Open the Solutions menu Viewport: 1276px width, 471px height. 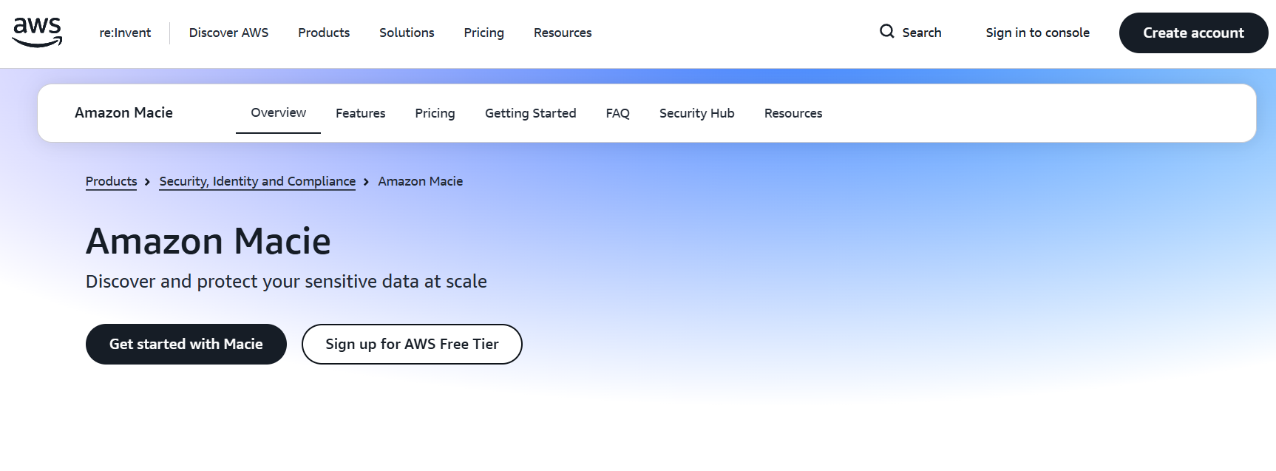pos(407,33)
